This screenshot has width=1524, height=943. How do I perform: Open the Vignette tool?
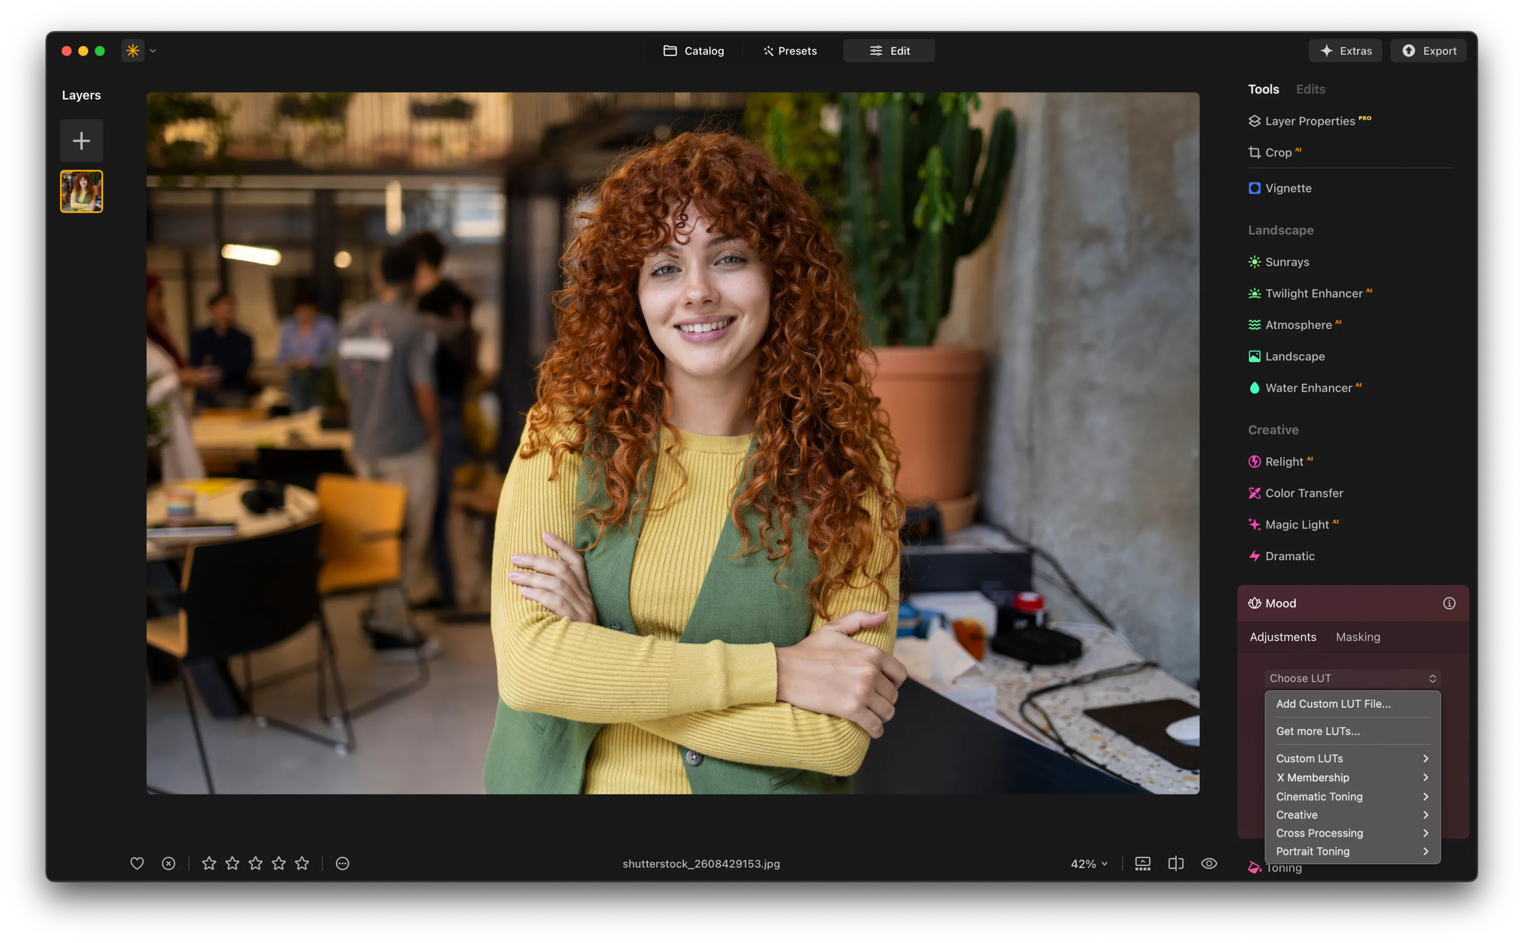1287,188
